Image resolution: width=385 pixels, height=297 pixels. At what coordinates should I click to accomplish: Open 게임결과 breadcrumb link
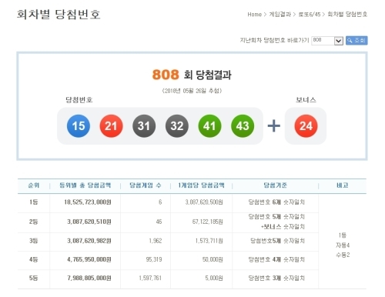point(280,15)
